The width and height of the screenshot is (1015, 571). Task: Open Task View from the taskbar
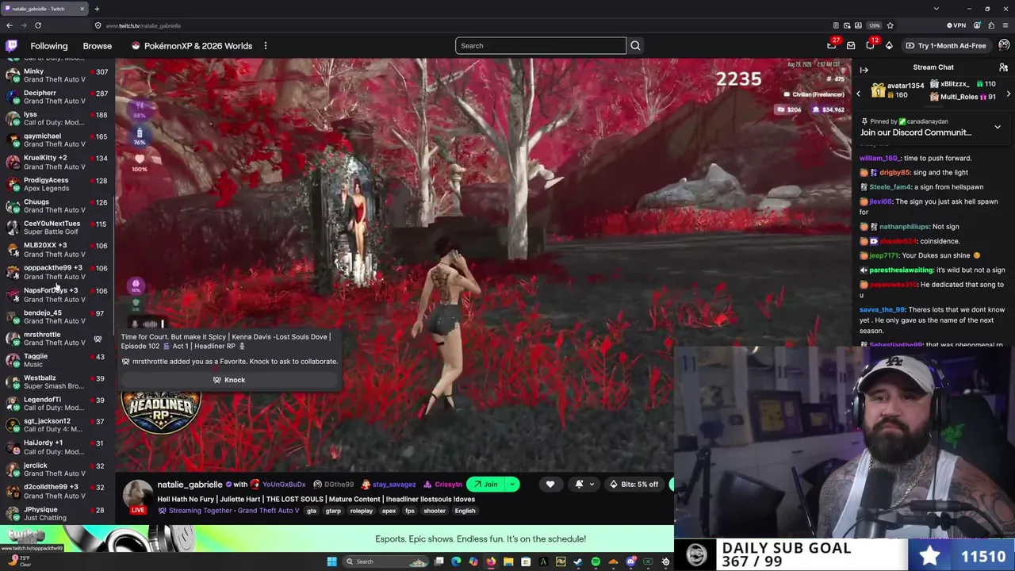coord(439,561)
